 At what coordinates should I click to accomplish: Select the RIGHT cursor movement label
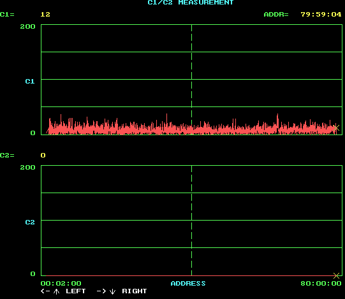tap(134, 291)
